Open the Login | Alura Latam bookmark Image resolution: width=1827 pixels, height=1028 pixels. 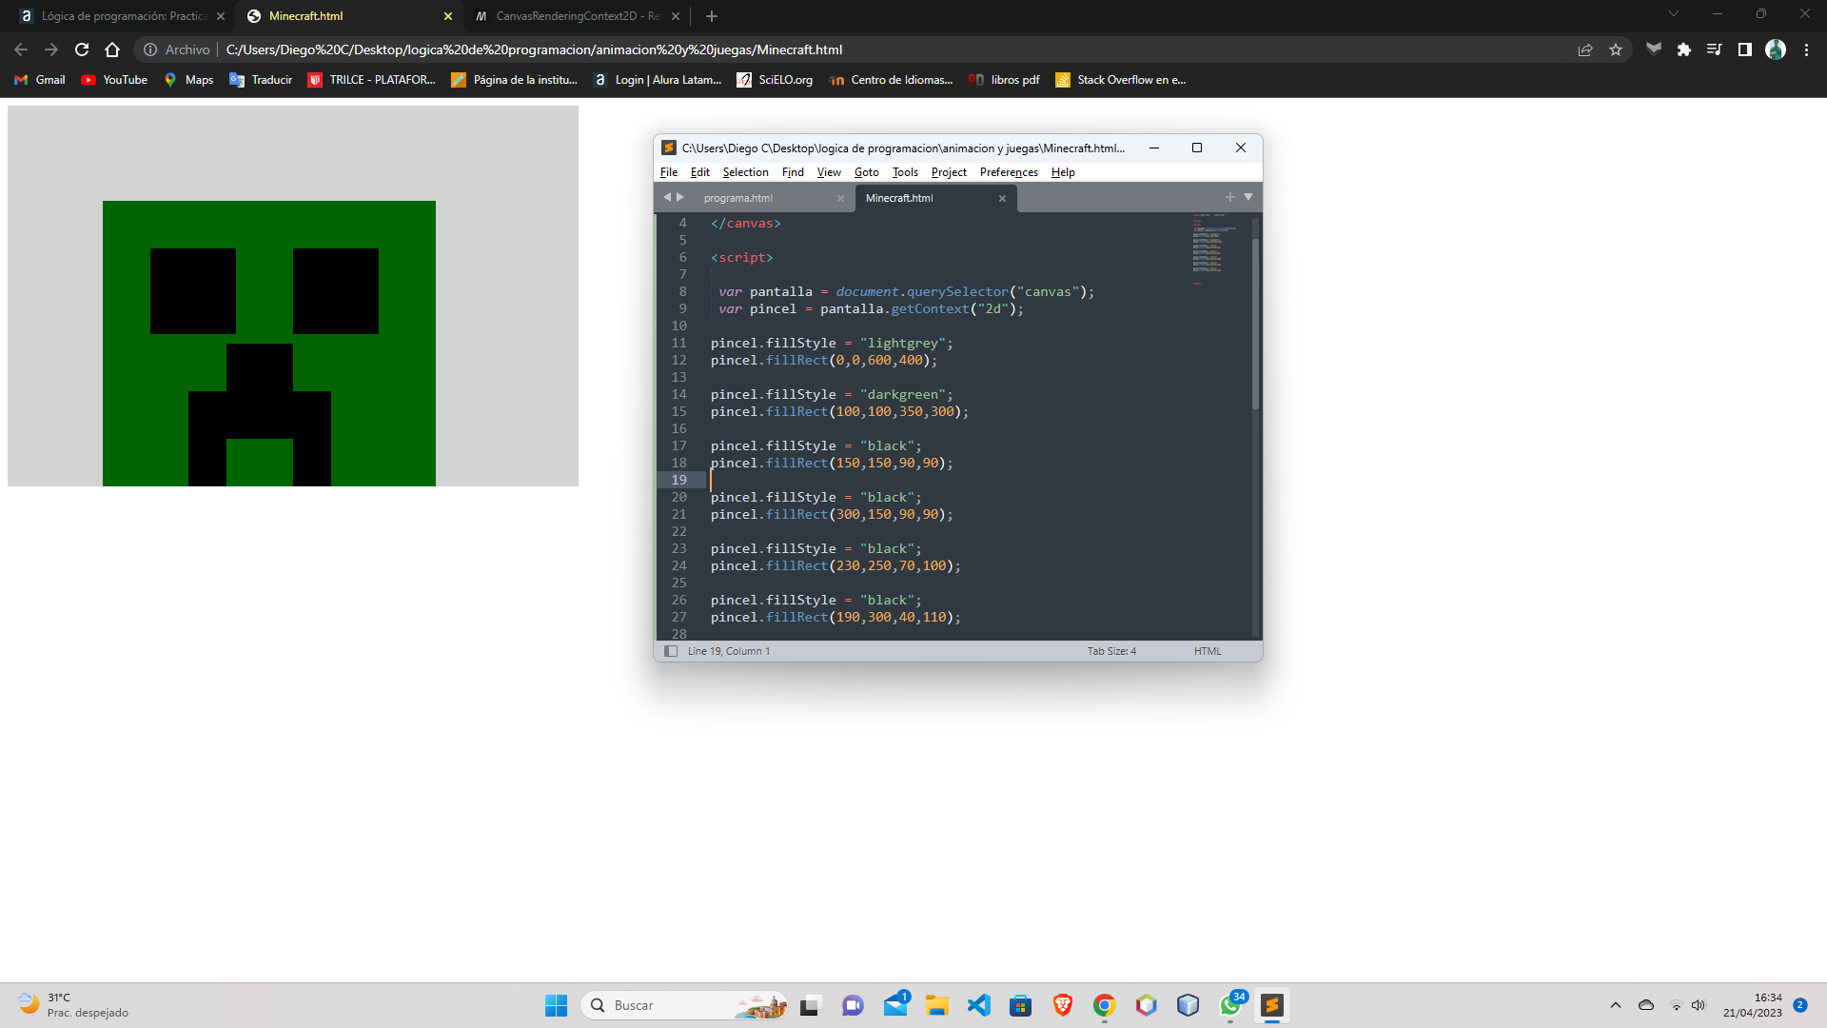pyautogui.click(x=658, y=80)
